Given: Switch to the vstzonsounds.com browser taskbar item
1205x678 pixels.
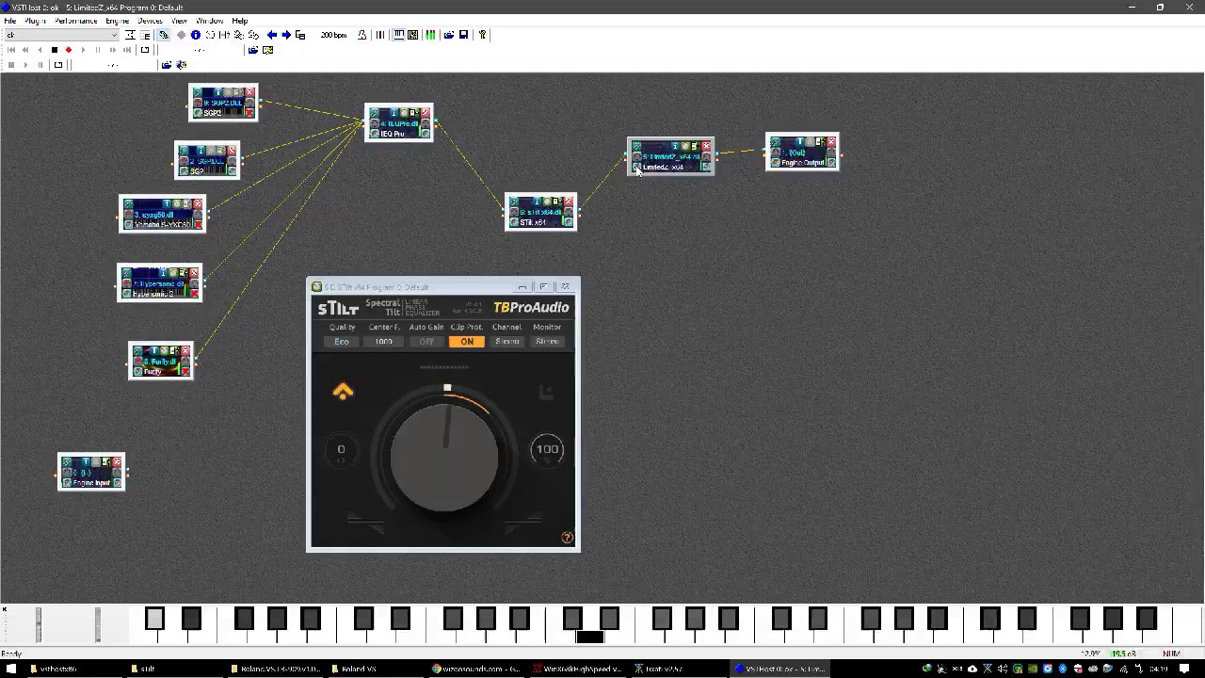Looking at the screenshot, I should [476, 669].
